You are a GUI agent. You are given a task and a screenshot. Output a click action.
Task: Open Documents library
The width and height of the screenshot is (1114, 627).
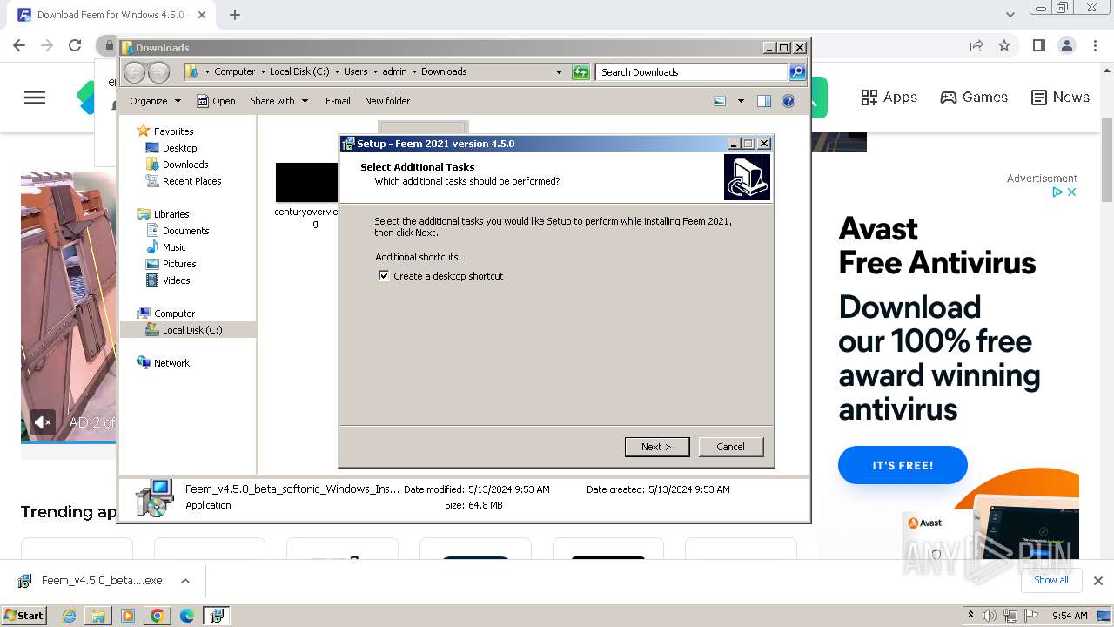coord(185,231)
